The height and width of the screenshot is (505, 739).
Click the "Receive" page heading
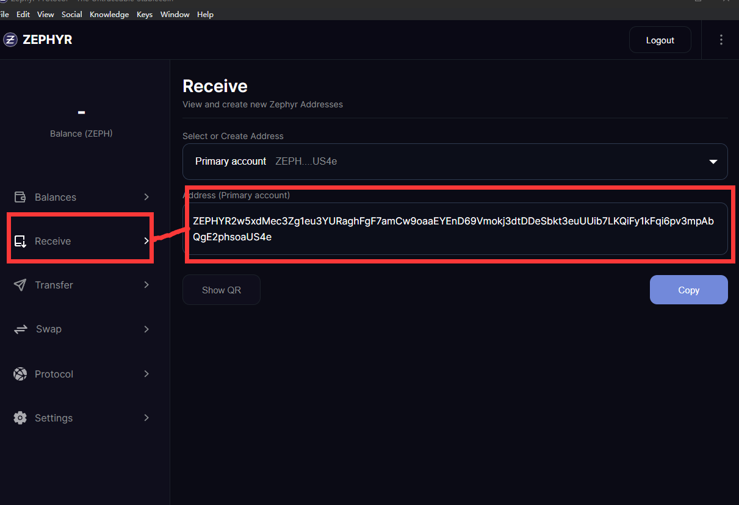(x=215, y=86)
